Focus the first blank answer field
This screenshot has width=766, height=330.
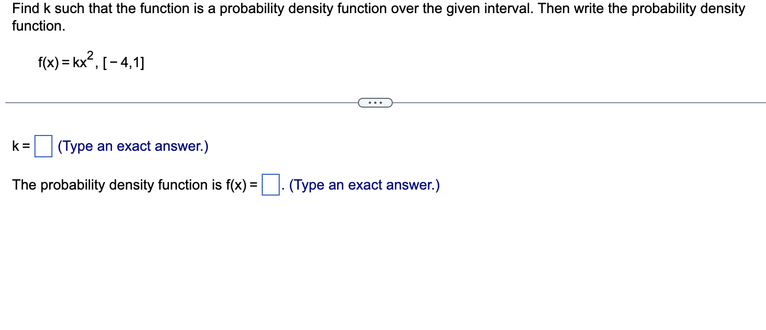(x=42, y=145)
